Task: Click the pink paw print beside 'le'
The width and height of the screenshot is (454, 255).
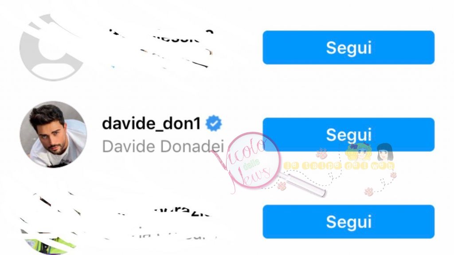Action: 321,153
